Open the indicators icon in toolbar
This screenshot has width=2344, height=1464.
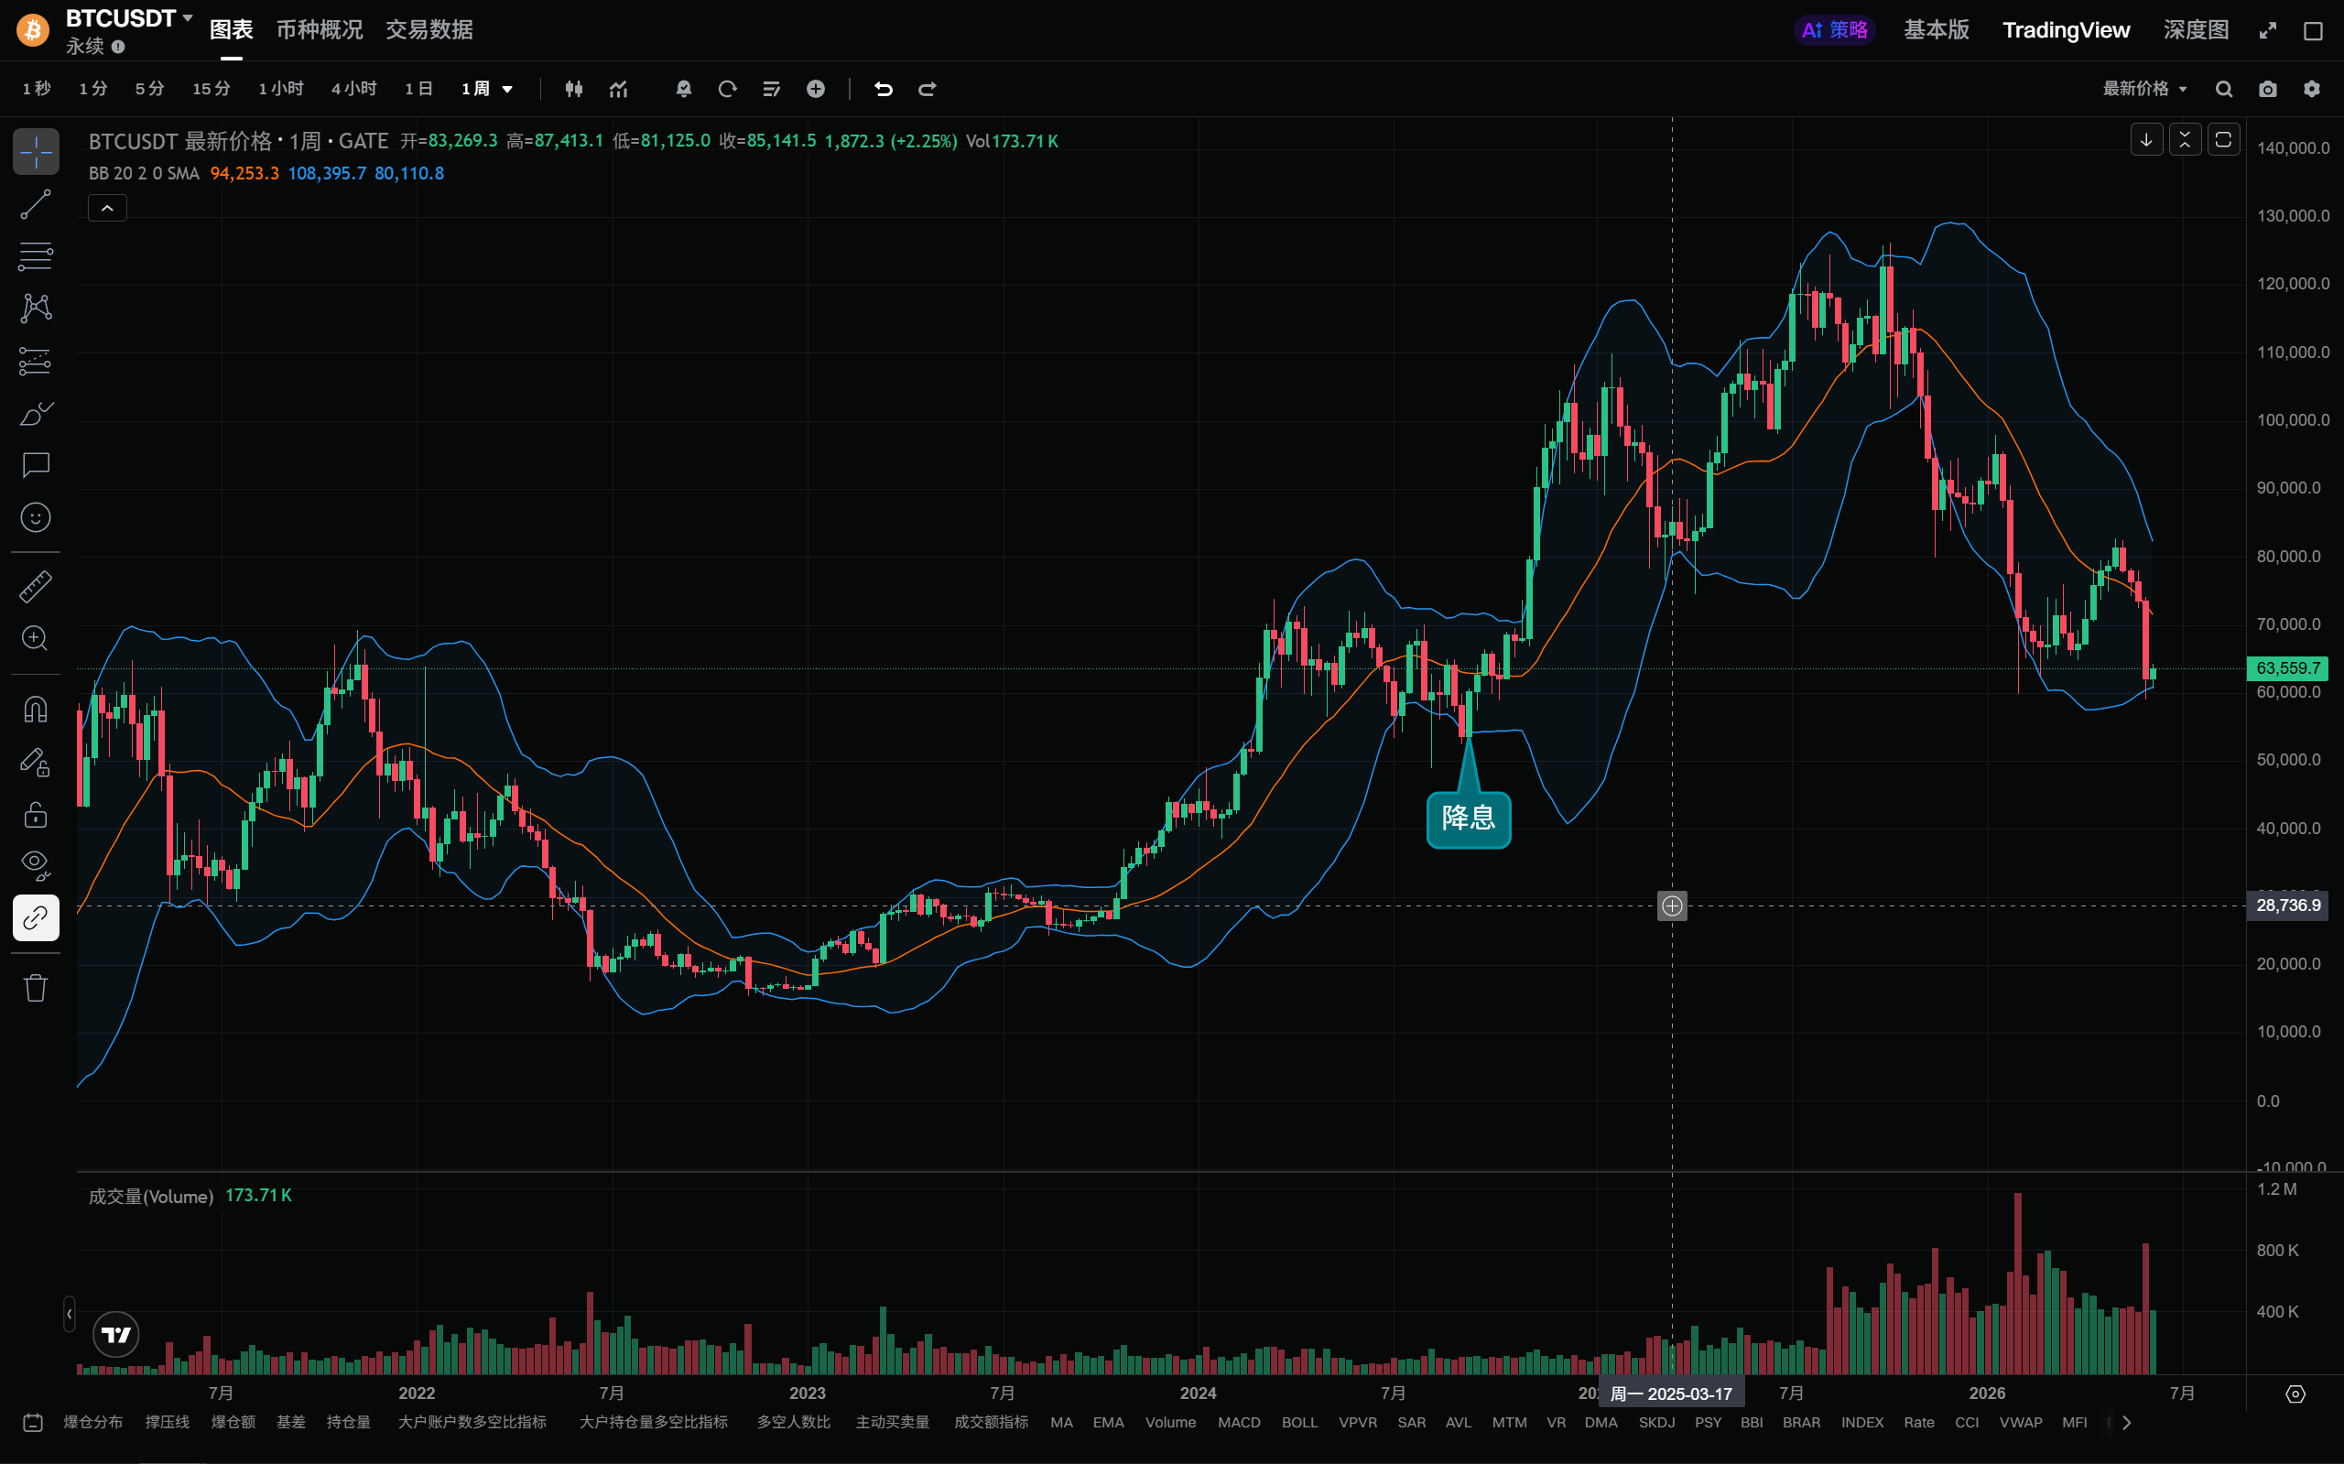[619, 89]
